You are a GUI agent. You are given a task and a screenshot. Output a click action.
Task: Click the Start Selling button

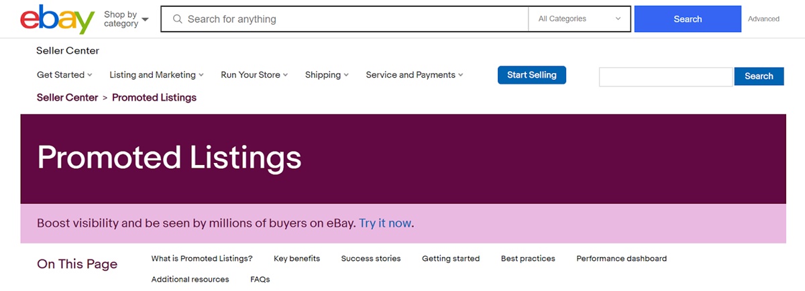point(532,75)
